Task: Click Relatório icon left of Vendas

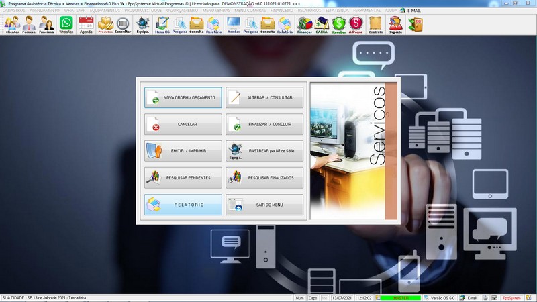Action: pos(213,25)
